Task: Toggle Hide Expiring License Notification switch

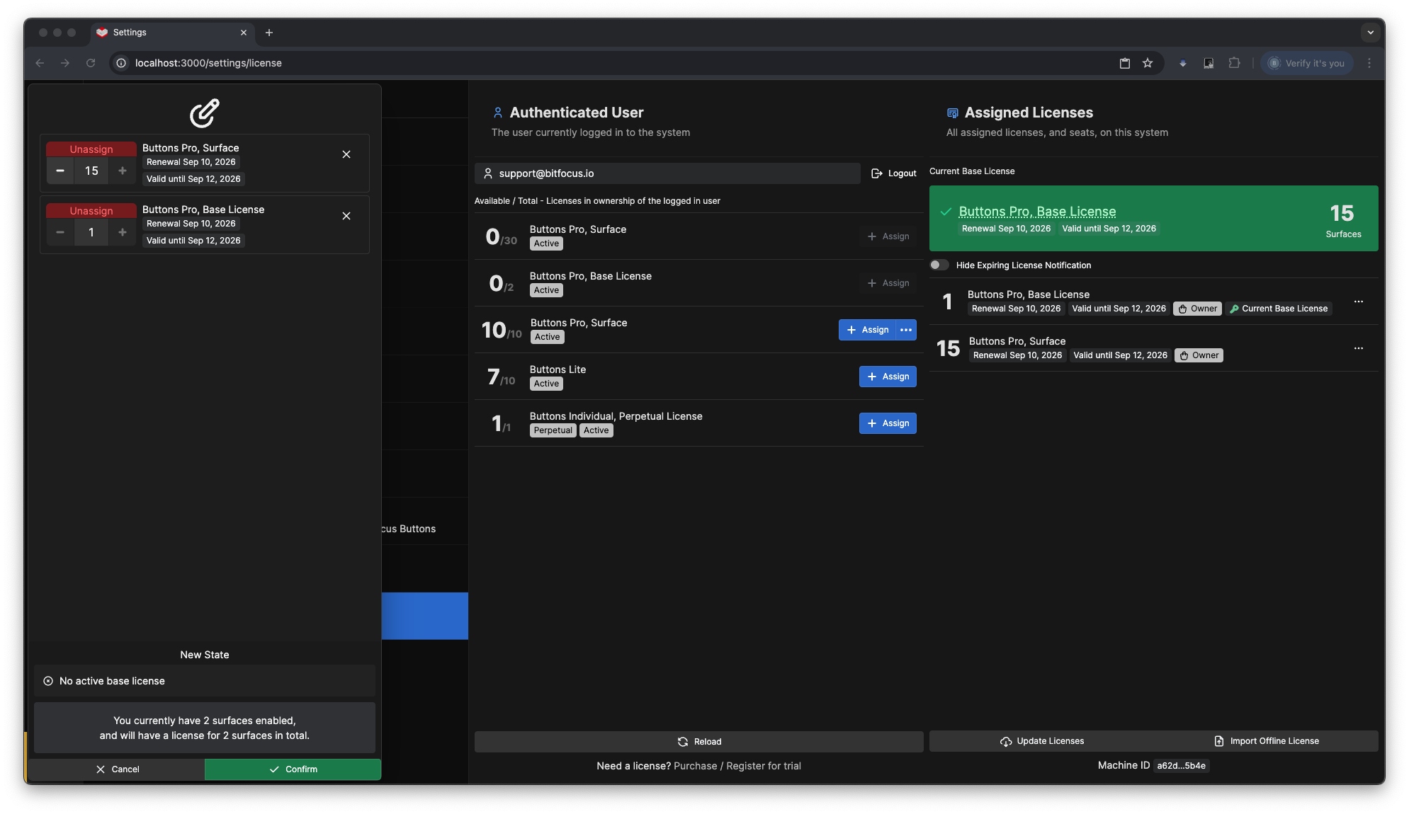Action: pos(939,265)
